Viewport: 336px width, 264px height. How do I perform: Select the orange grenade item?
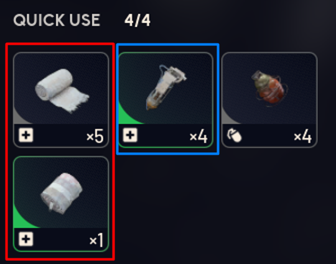click(269, 100)
